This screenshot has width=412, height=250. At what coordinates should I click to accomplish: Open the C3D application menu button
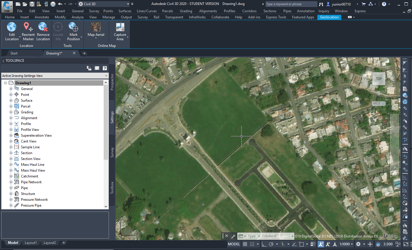(7, 6)
